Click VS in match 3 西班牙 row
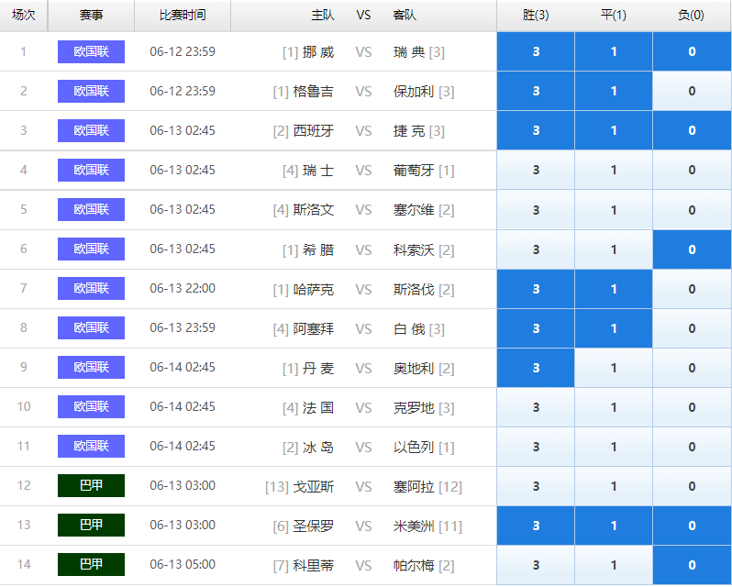Screen dimensions: 732x587 pos(363,130)
